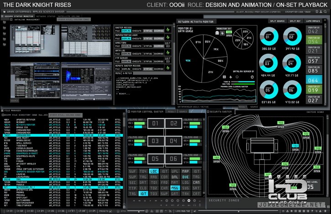Screen dimensions: 331x214
Task: Toggle the MSG button in control grid
Action: tap(175, 188)
